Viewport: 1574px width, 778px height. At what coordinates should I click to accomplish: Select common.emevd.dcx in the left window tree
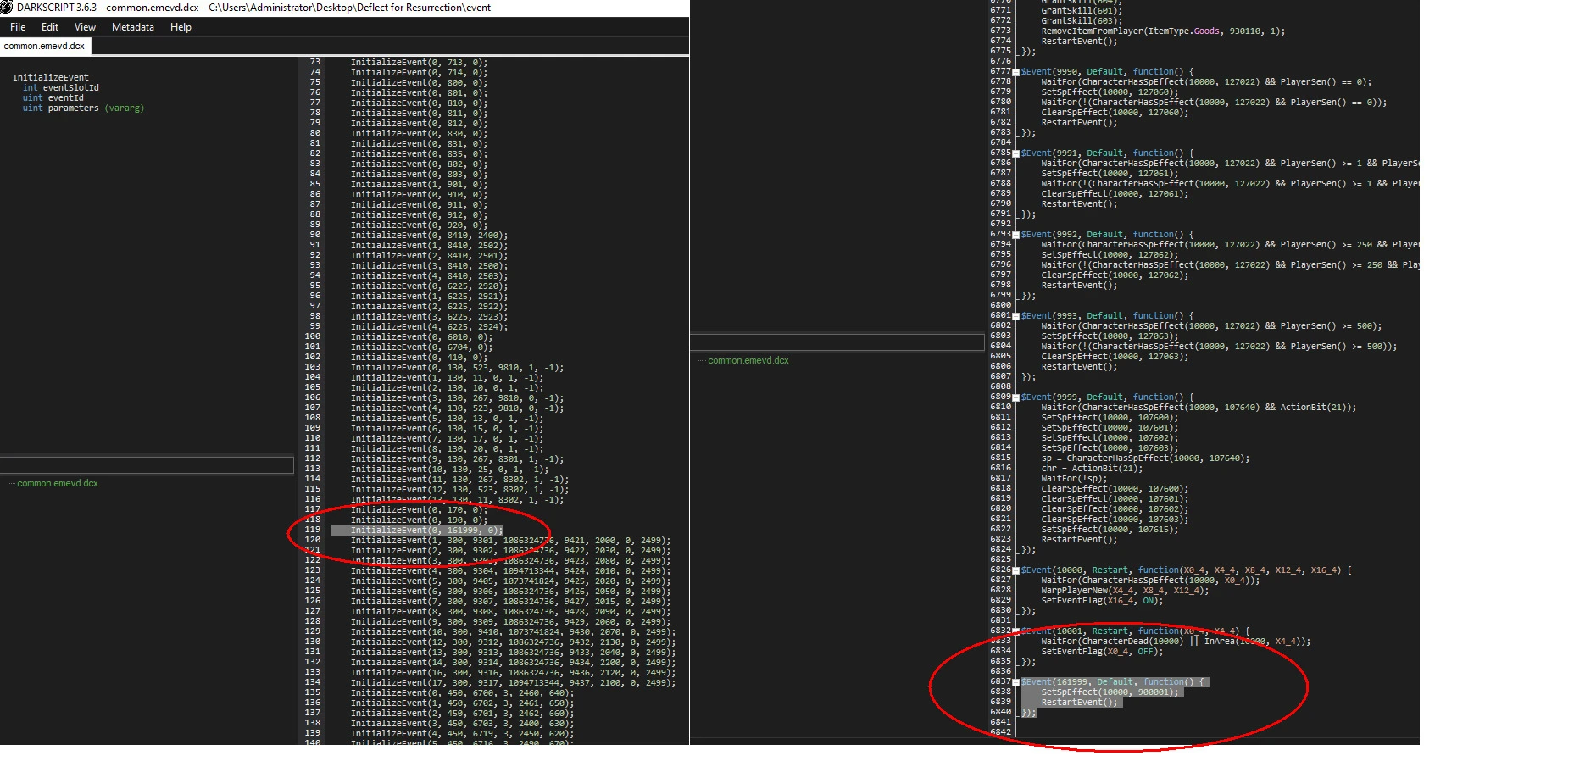click(x=58, y=483)
